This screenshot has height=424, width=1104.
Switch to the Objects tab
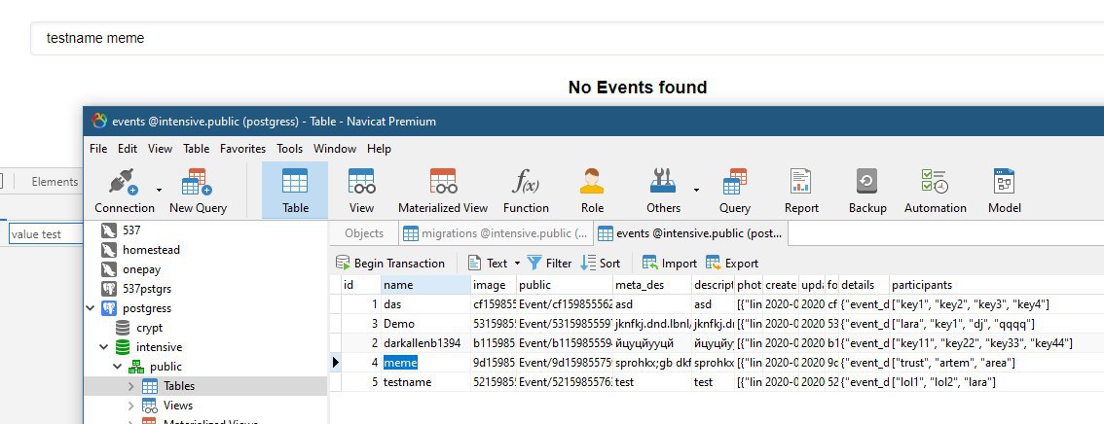tap(364, 233)
